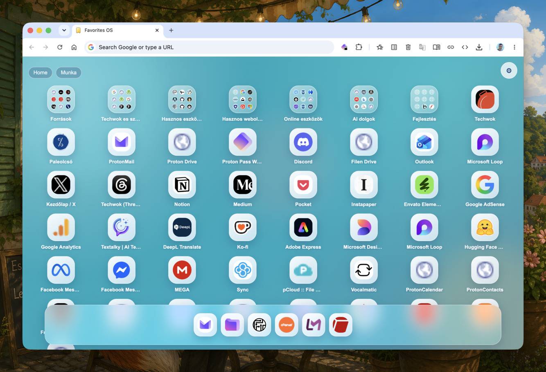This screenshot has width=546, height=372.
Task: Go to the browser home page
Action: pos(74,47)
